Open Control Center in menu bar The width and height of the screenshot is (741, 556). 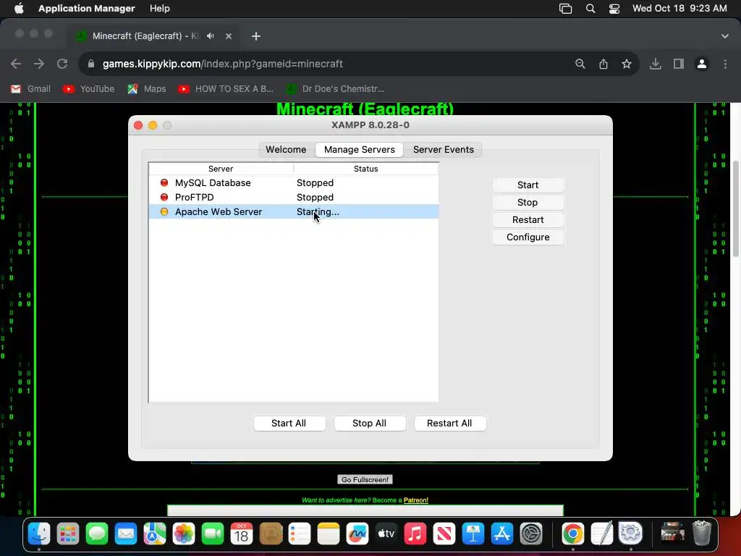pyautogui.click(x=614, y=9)
